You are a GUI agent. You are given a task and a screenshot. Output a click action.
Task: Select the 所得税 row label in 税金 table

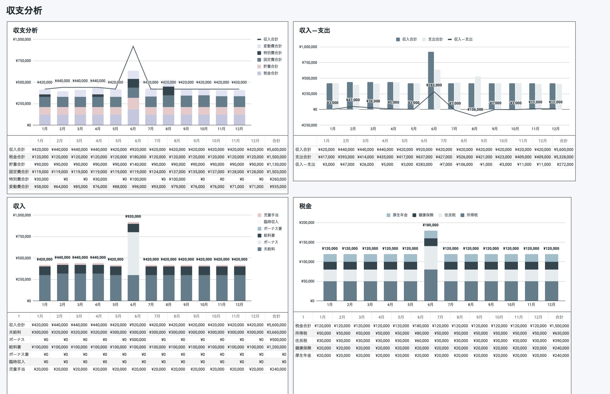pos(301,333)
